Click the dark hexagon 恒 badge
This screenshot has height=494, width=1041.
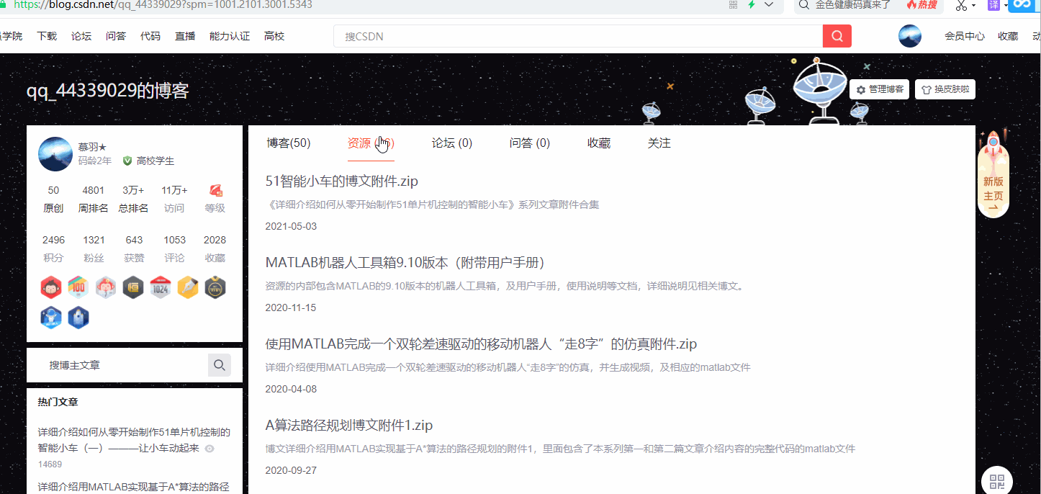point(133,288)
